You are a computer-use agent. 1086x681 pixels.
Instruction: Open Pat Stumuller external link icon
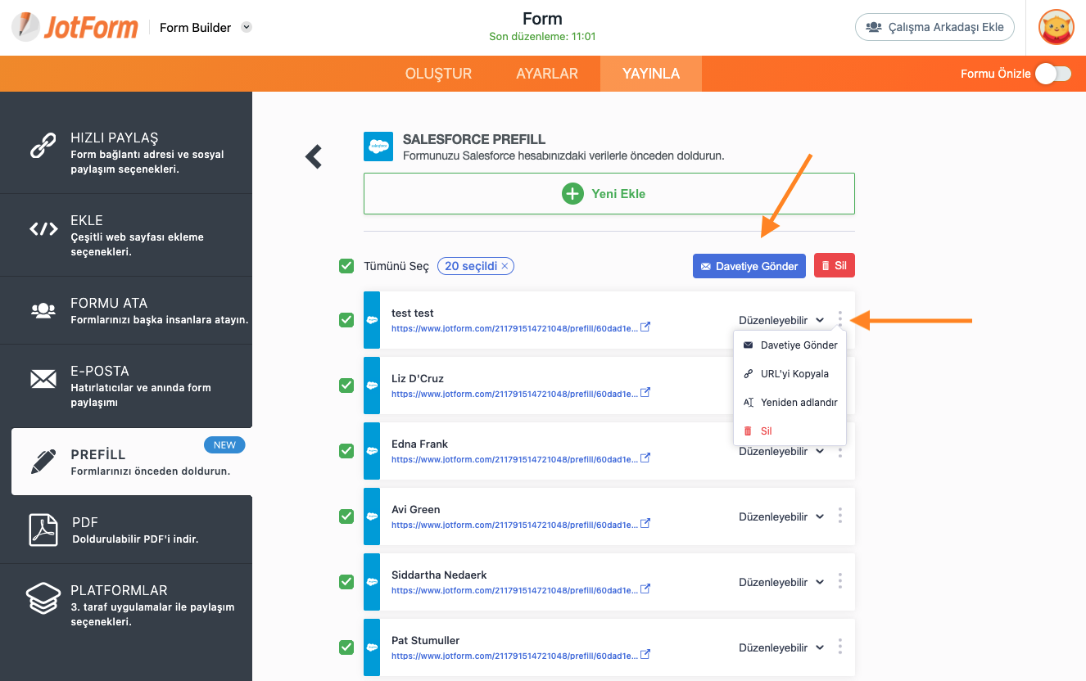click(x=645, y=655)
